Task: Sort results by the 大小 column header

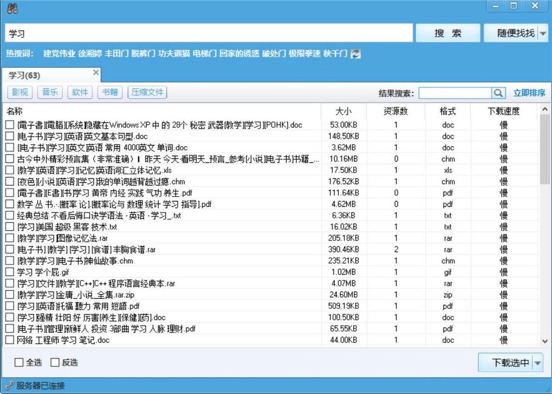Action: click(x=343, y=111)
